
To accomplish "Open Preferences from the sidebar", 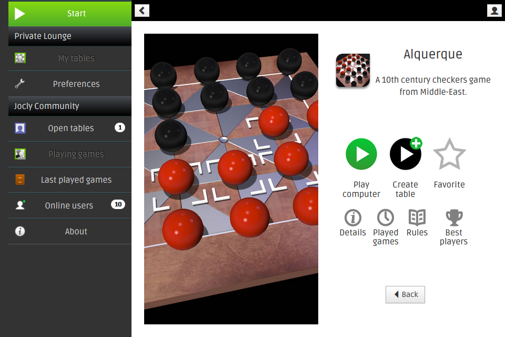I will click(x=70, y=84).
